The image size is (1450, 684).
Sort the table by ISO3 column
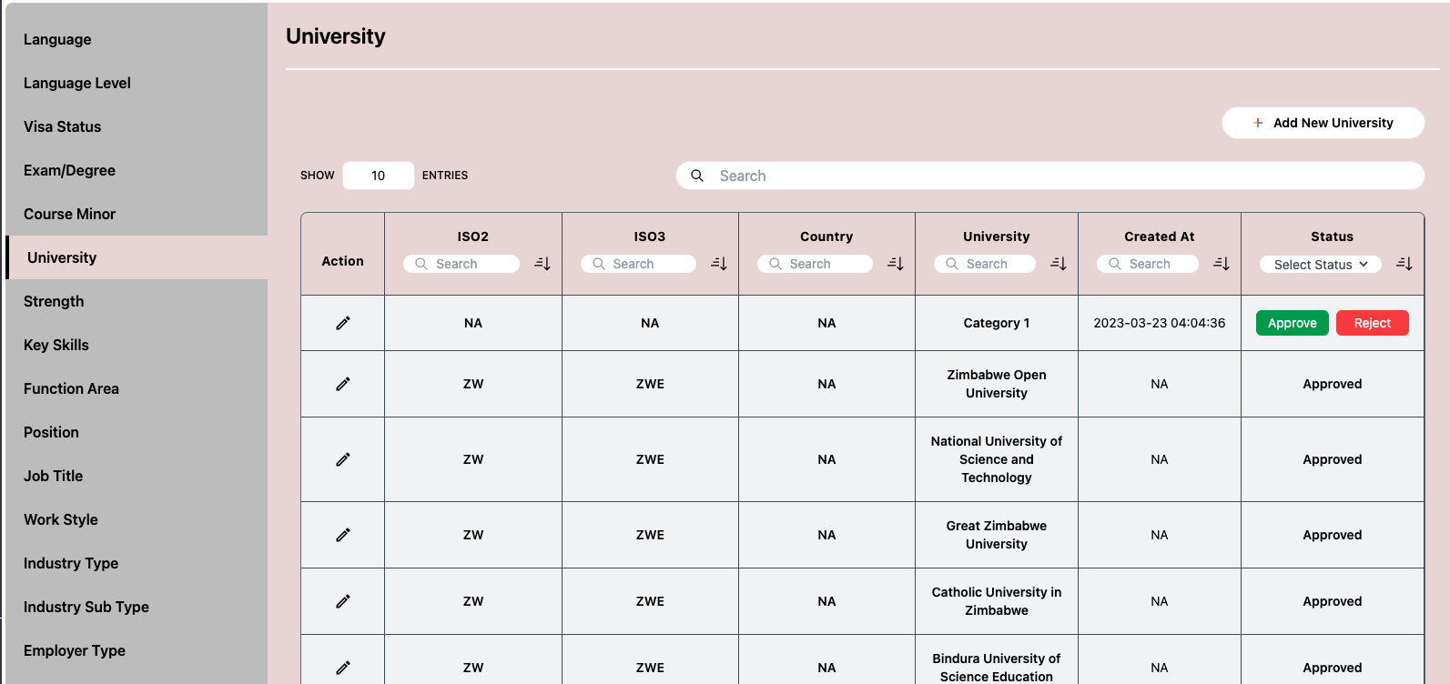pos(719,264)
